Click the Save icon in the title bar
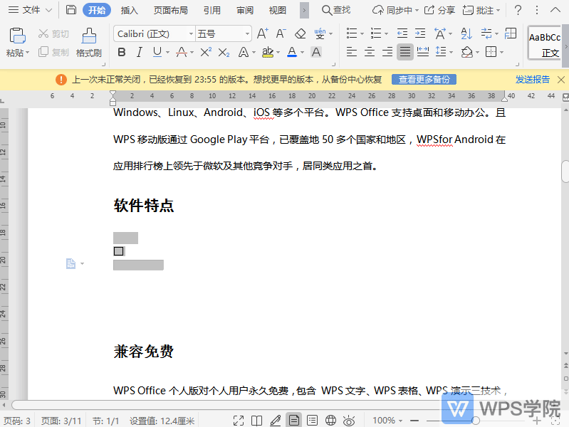The height and width of the screenshot is (427, 569). tap(71, 10)
